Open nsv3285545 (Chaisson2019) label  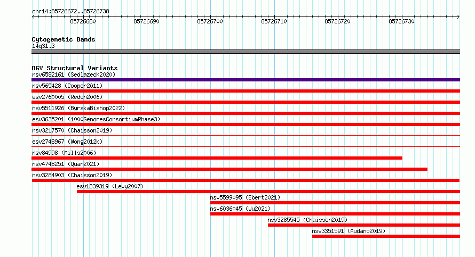(x=307, y=220)
